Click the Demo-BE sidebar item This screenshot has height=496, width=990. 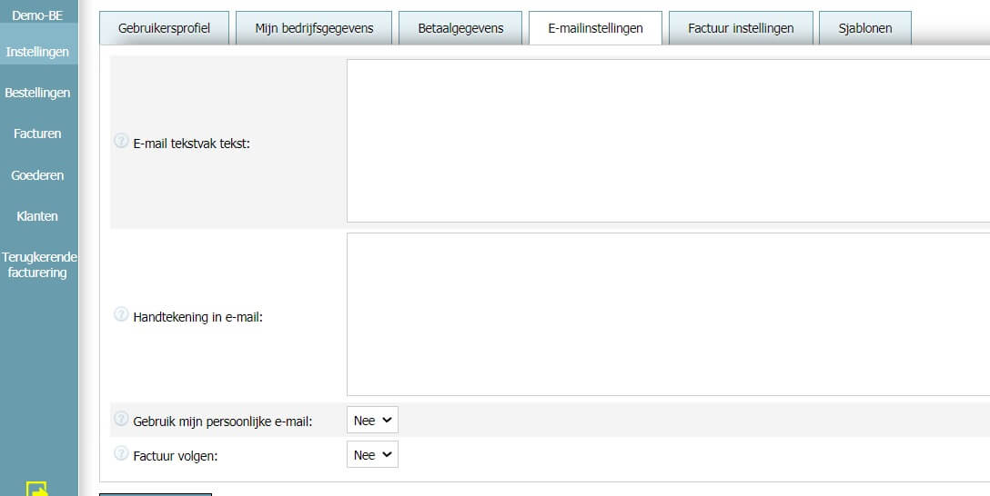[38, 15]
